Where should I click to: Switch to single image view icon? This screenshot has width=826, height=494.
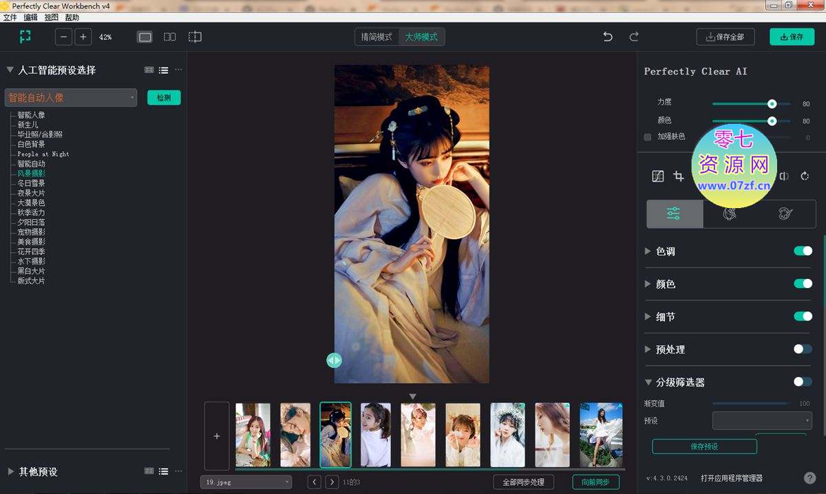145,37
